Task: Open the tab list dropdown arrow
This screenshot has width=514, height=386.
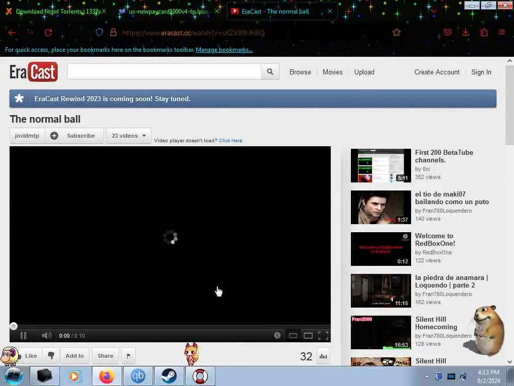Action: (x=434, y=11)
